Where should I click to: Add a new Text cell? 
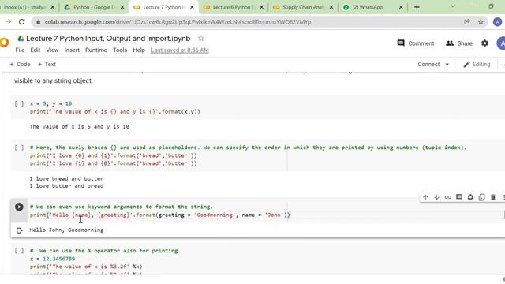click(47, 65)
